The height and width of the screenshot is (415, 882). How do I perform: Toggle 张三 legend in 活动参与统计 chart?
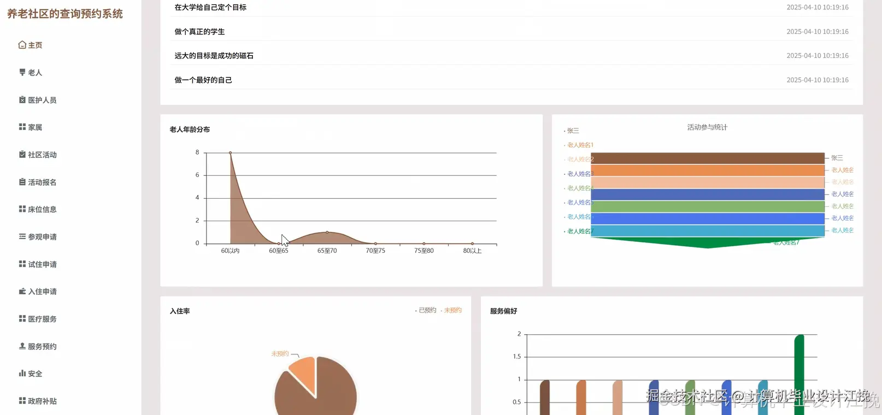(x=572, y=131)
